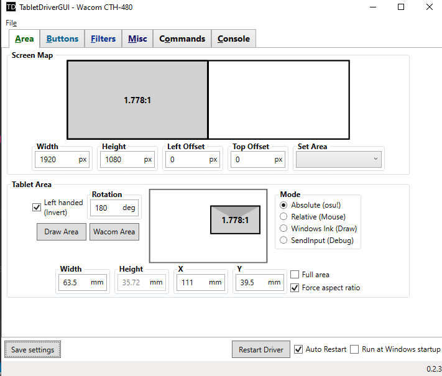Click the Wacom Area button
Image resolution: width=442 pixels, height=376 pixels.
click(114, 232)
